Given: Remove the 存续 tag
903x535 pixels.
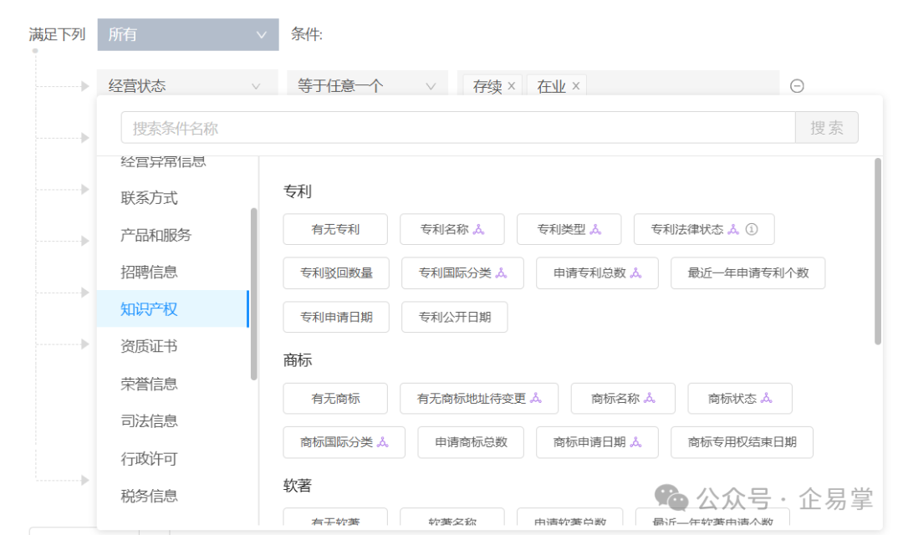Looking at the screenshot, I should pos(511,86).
